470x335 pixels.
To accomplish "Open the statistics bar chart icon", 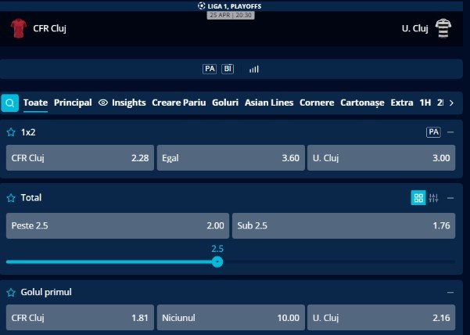I will (253, 69).
